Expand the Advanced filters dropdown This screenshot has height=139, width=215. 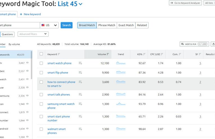33,34
